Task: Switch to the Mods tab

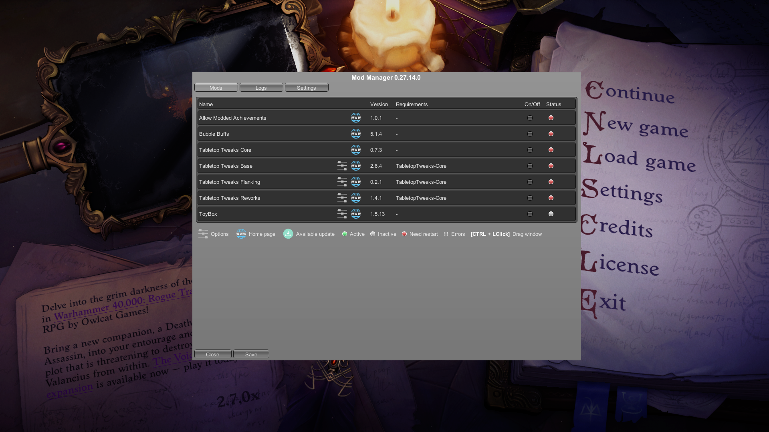Action: click(216, 88)
